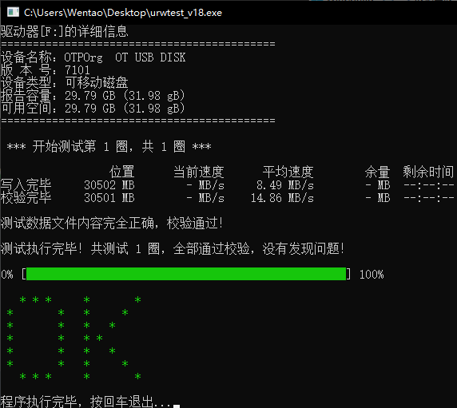Click the row label 校验完毕
This screenshot has height=408, width=457.
26,197
